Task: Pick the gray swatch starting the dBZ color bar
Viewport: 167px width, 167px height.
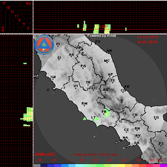Action: tap(37, 165)
